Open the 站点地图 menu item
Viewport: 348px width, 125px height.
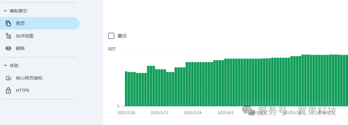24,36
